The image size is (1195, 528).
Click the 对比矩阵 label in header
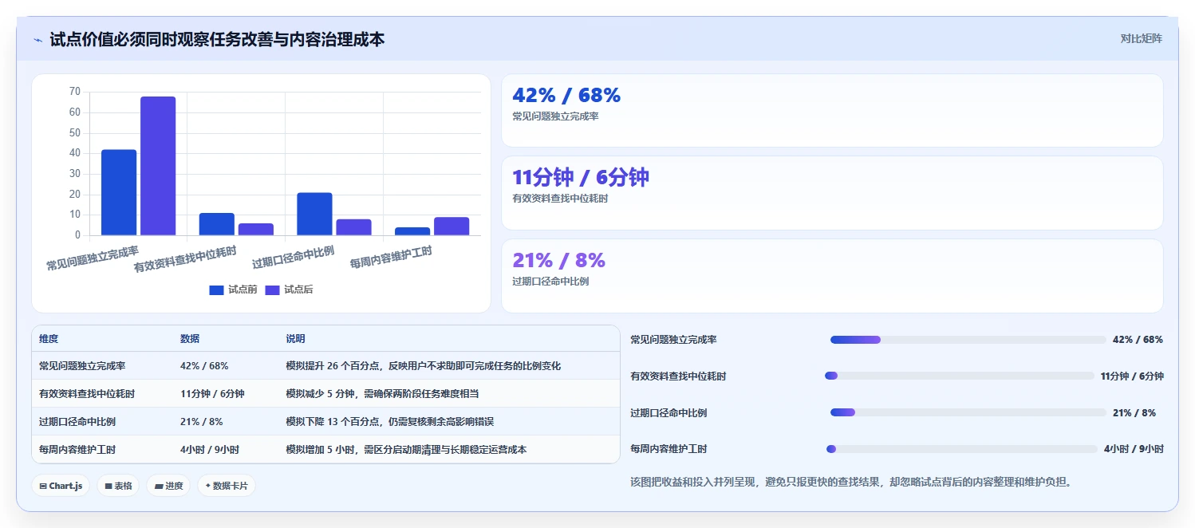(1142, 38)
